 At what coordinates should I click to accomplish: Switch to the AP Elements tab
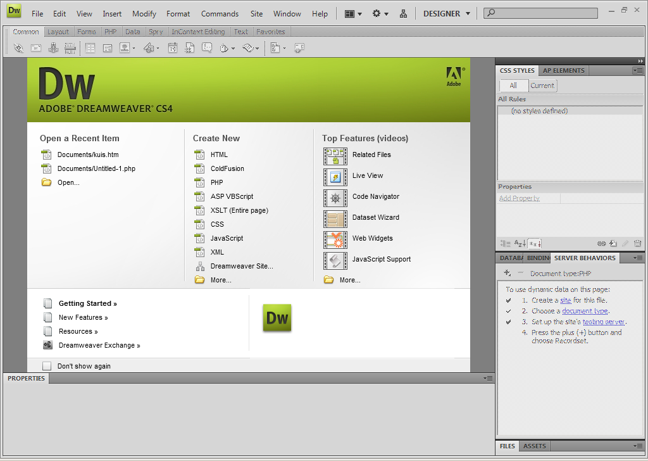coord(564,70)
